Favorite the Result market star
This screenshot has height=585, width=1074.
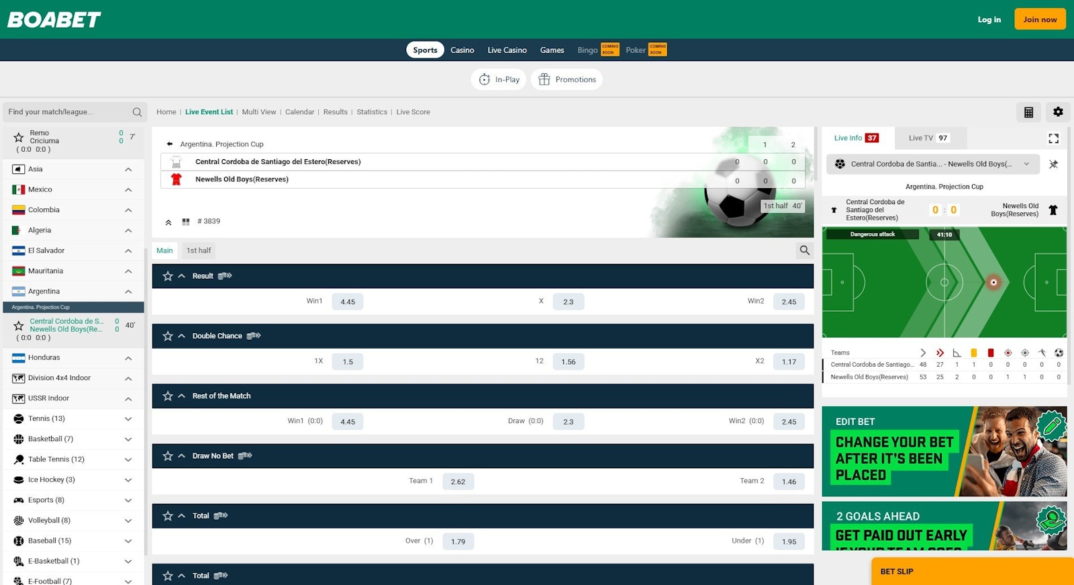click(x=168, y=276)
